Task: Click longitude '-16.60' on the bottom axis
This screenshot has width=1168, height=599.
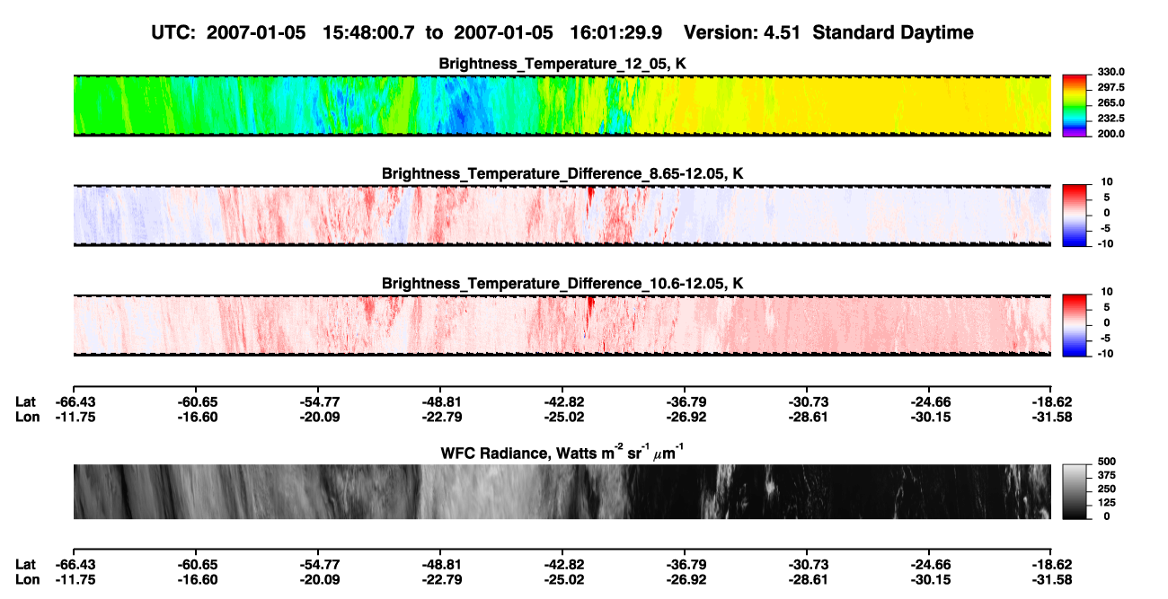Action: (x=196, y=580)
